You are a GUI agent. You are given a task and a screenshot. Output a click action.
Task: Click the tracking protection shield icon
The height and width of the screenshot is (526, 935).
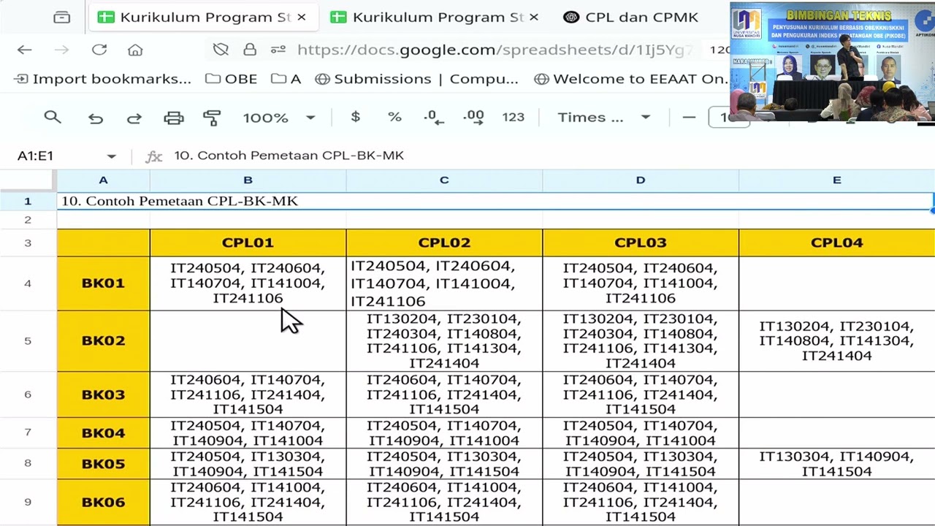[221, 50]
